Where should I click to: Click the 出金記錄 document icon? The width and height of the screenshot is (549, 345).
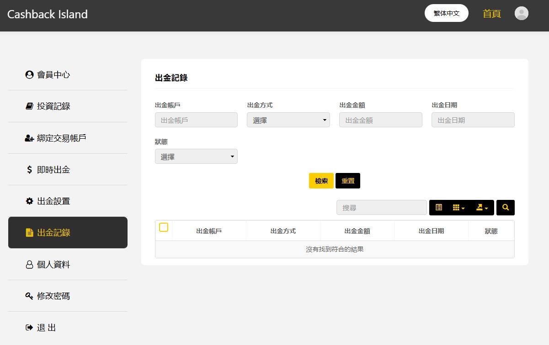coord(29,233)
